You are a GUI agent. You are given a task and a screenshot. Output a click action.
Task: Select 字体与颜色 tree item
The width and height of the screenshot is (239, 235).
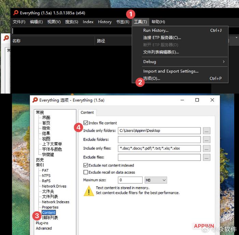tap(52, 149)
